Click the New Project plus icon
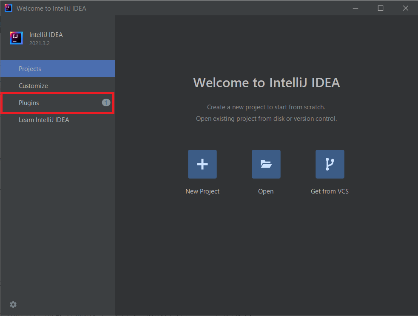418x316 pixels. tap(202, 164)
